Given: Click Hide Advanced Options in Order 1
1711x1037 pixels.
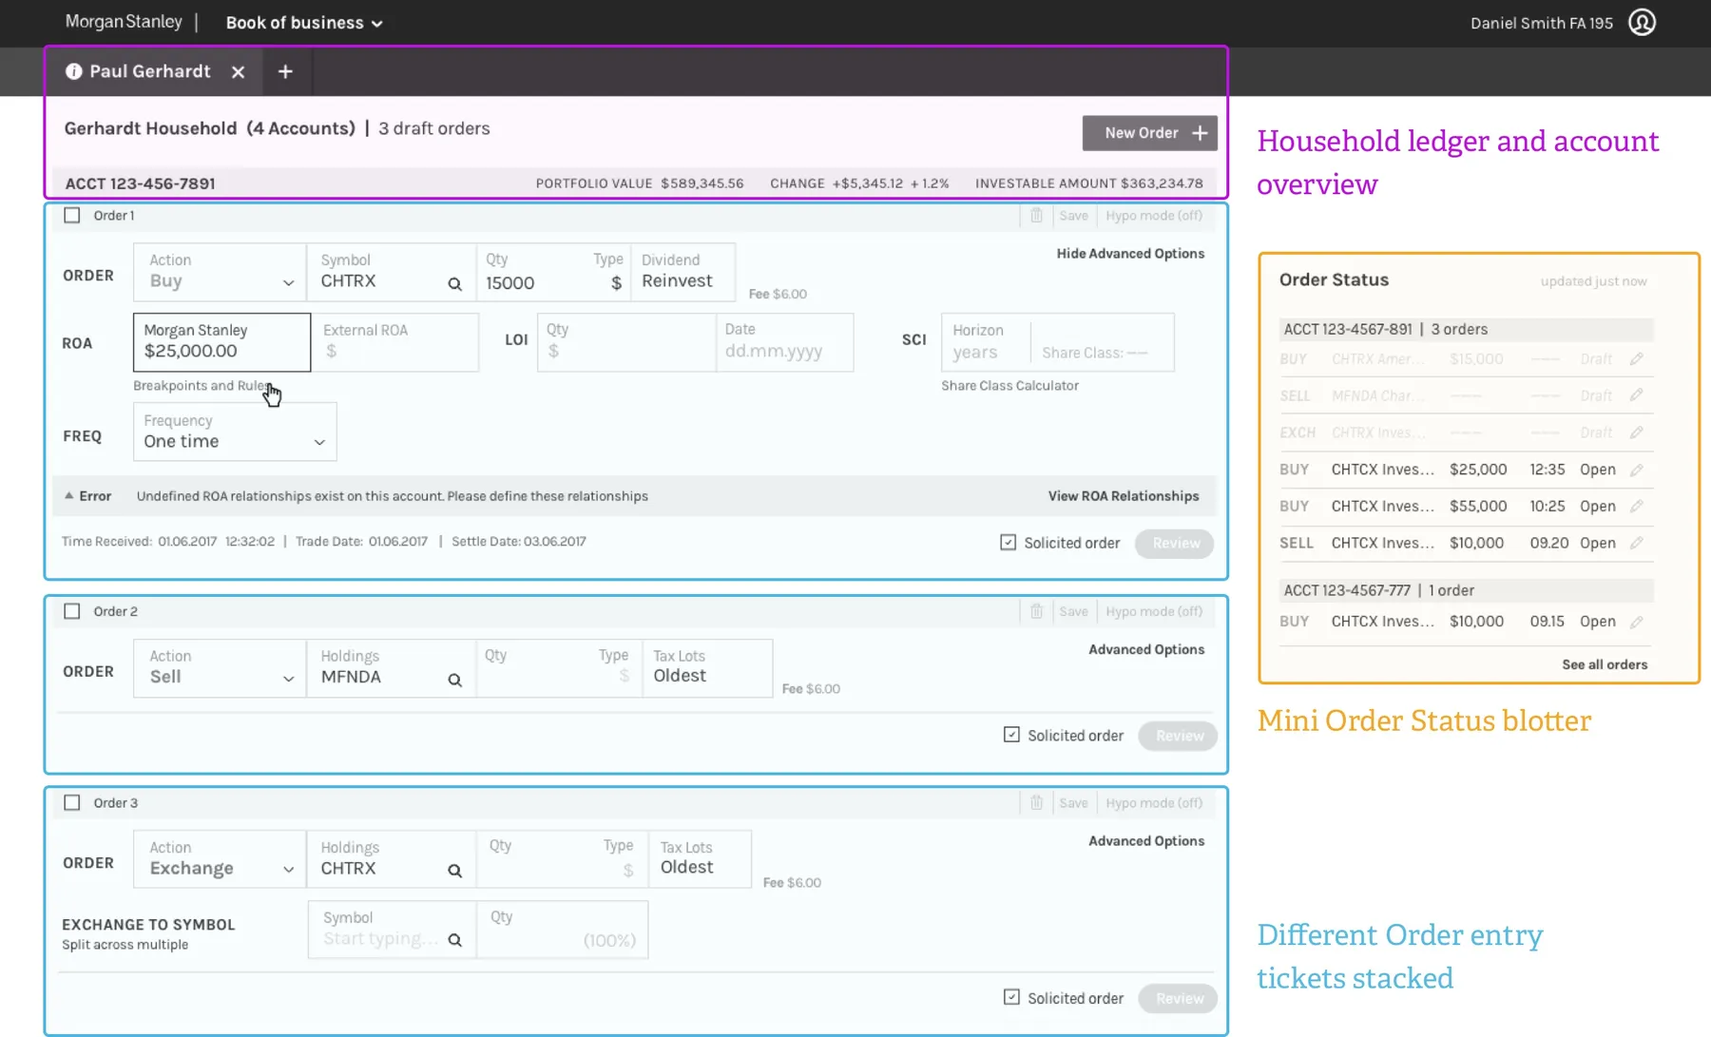Looking at the screenshot, I should (x=1130, y=254).
